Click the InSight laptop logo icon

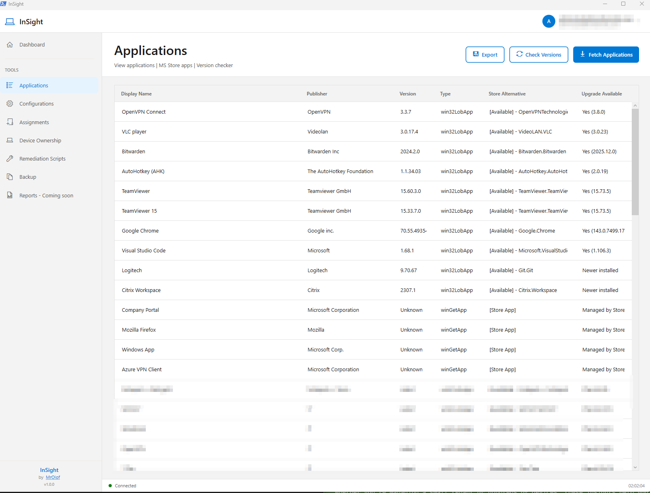[x=10, y=22]
